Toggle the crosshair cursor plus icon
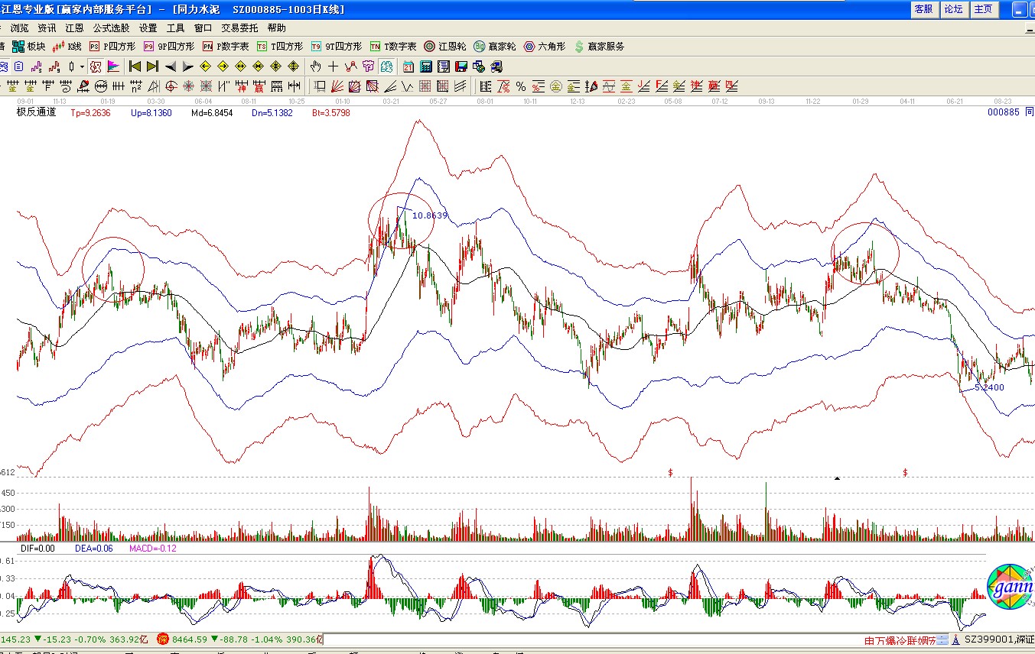 click(334, 66)
